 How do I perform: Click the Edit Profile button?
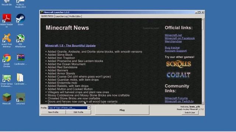79,112
